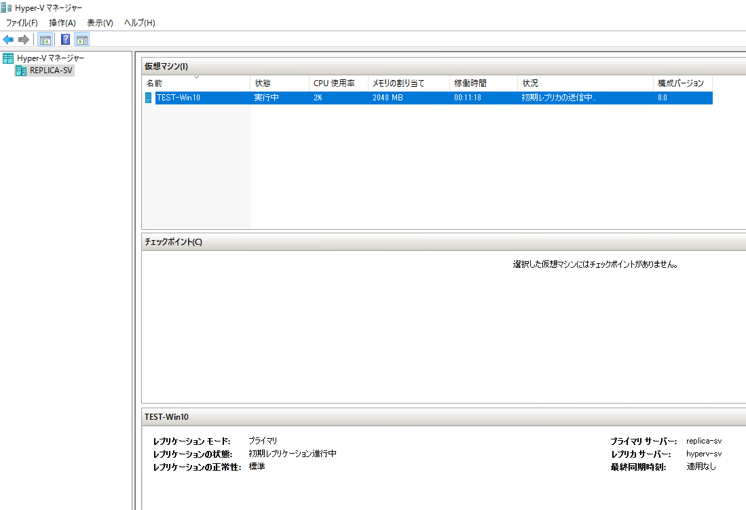The width and height of the screenshot is (746, 510).
Task: Click the 標準 health value
Action: coord(257,467)
